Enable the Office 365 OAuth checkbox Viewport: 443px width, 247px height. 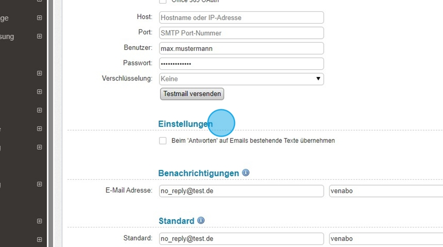163,1
